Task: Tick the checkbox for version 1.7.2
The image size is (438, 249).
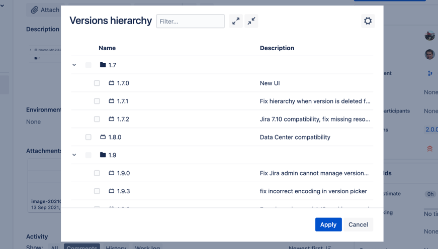Action: point(97,119)
